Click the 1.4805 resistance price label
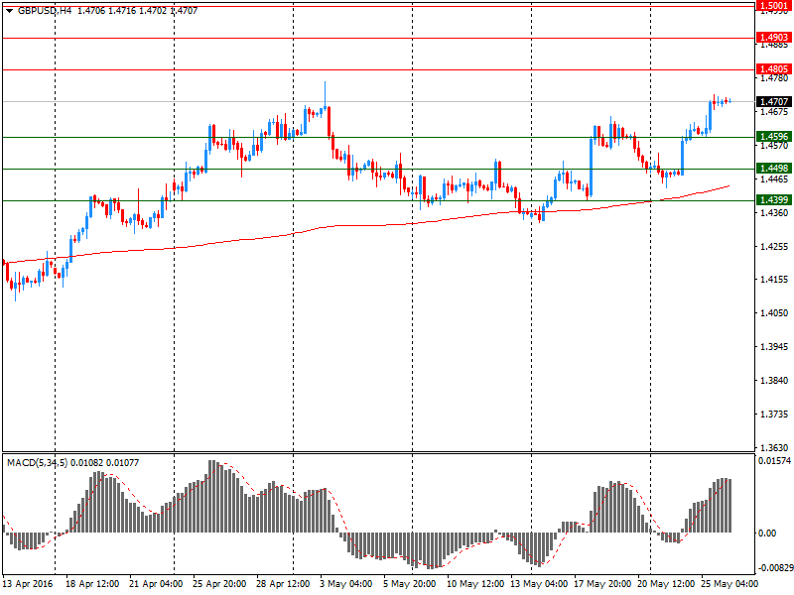Viewport: 794px width, 595px height. [x=773, y=69]
